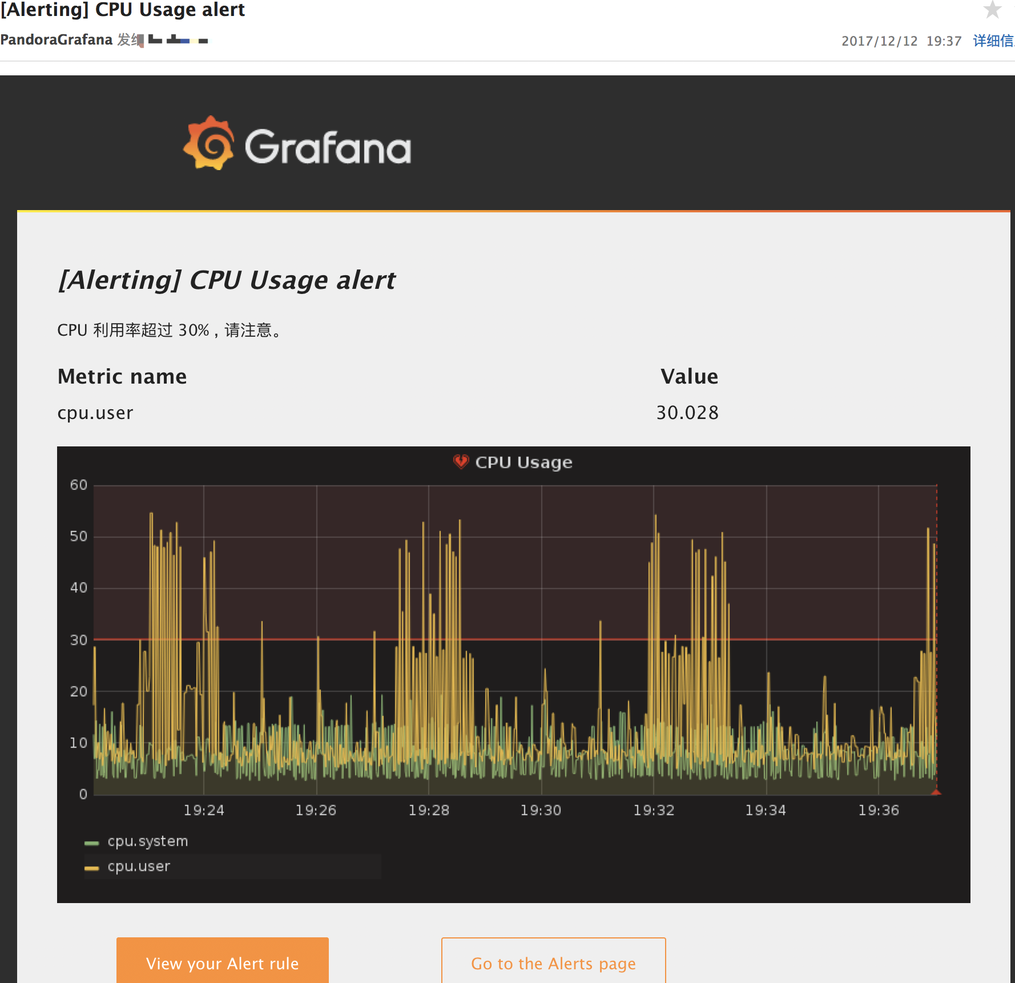The image size is (1015, 983).
Task: Click the broken heart alert icon
Action: click(x=461, y=461)
